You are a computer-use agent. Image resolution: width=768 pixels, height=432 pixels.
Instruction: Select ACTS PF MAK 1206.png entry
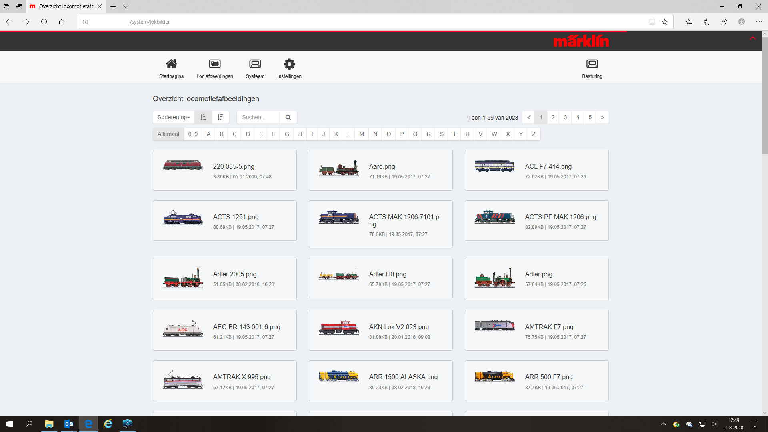coord(536,220)
